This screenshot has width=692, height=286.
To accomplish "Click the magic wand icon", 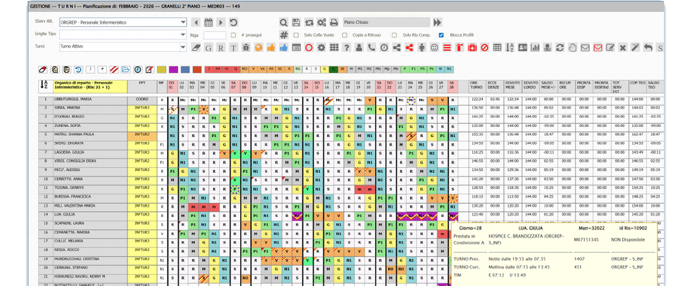I will coord(635,48).
